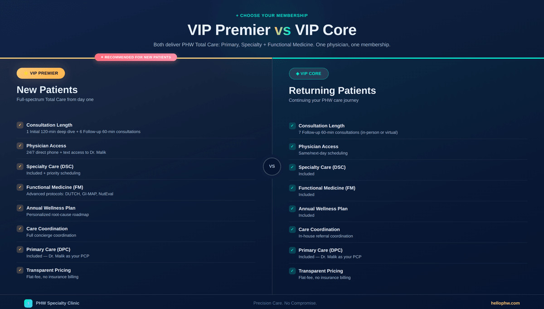Click Core Transparent Pricing check icon
This screenshot has height=309, width=544.
tap(292, 271)
